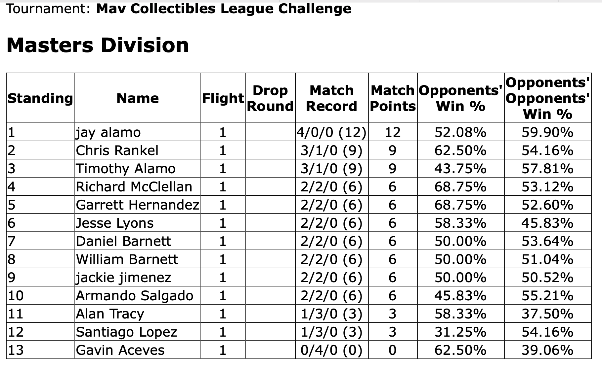Click Richard McClellan's name cell
The image size is (602, 365).
134,187
